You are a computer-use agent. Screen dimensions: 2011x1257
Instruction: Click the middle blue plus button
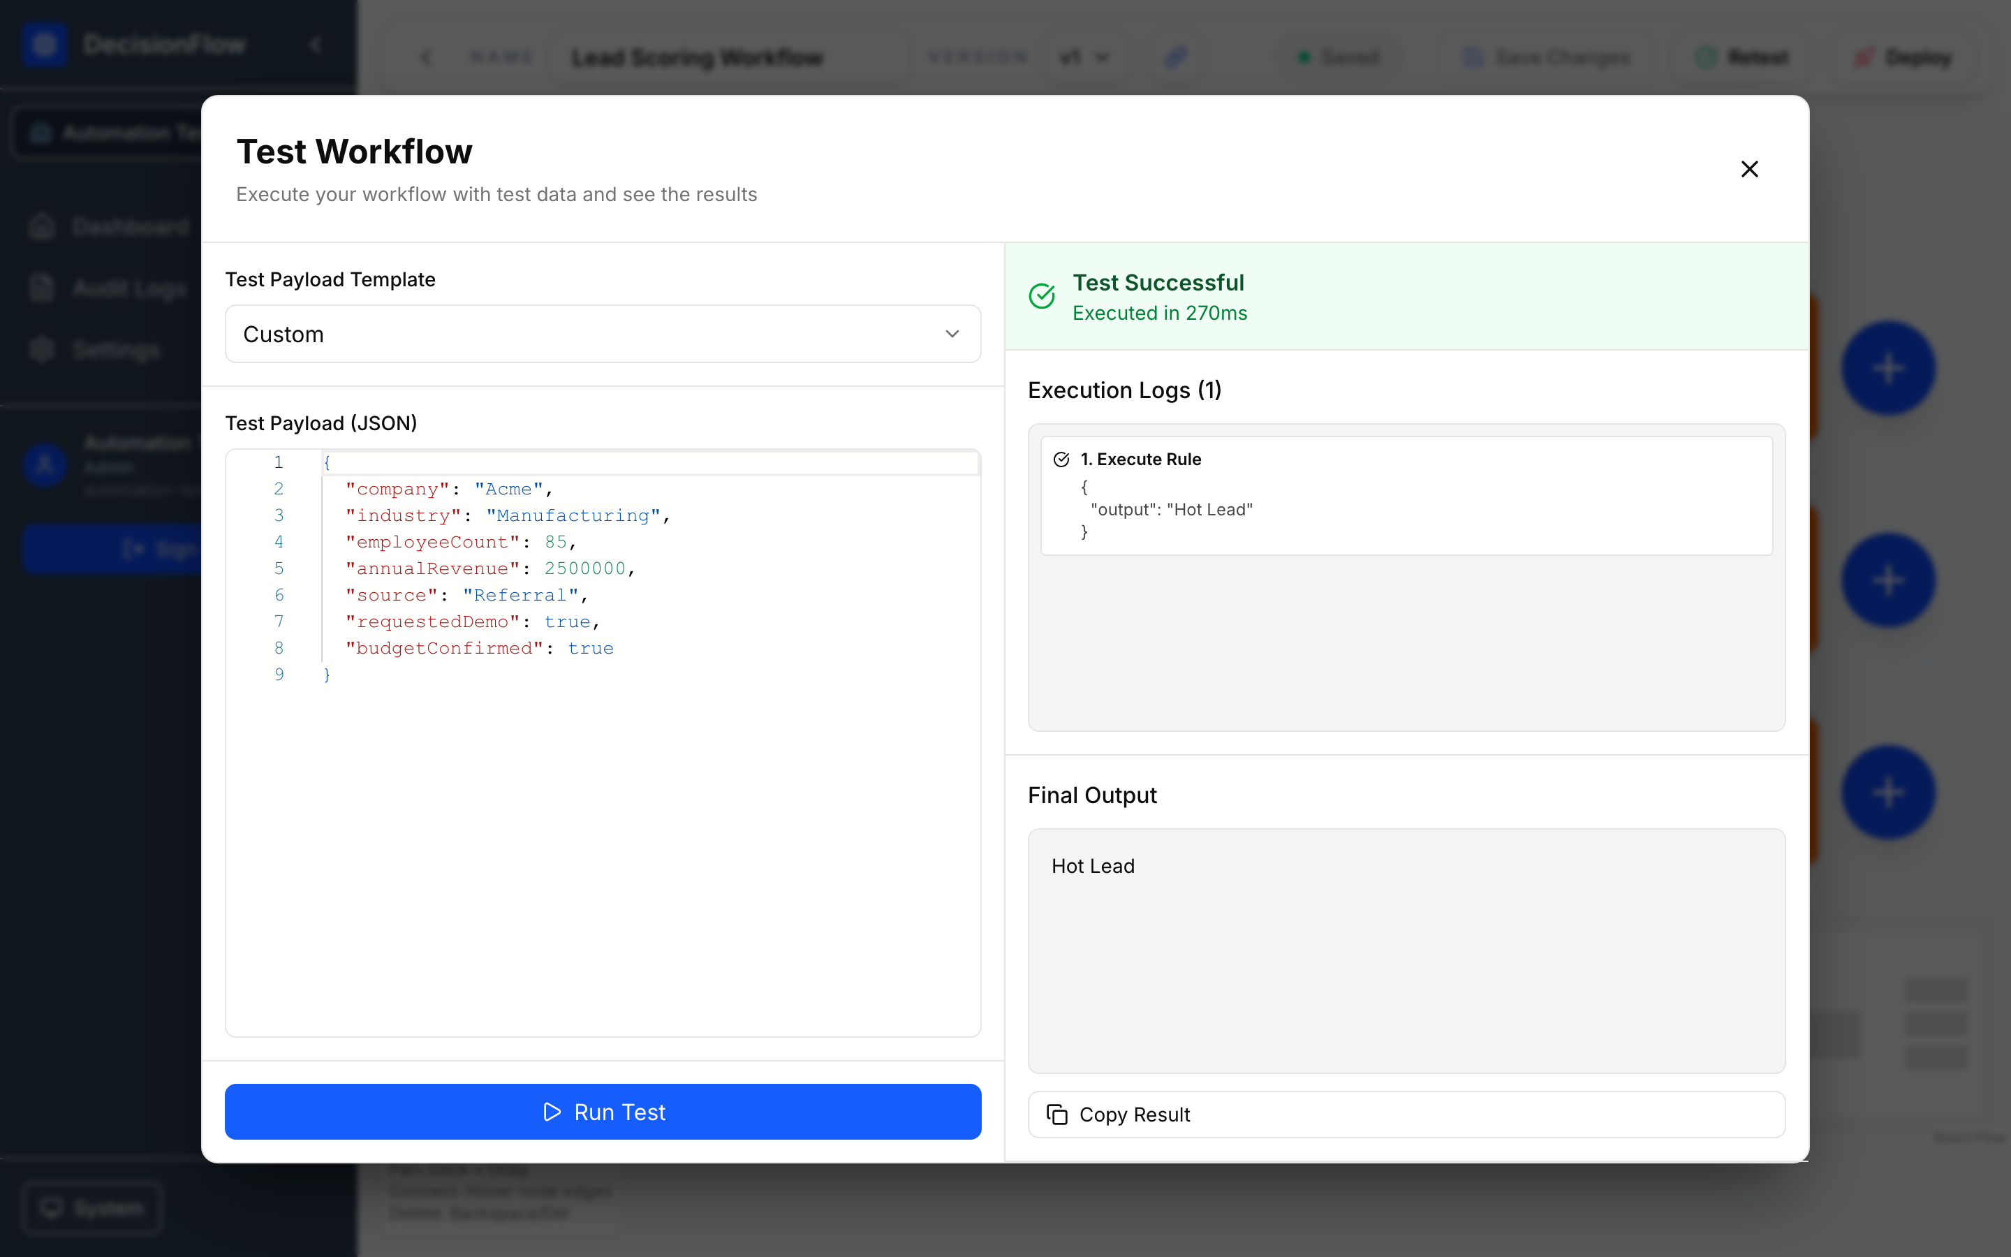[x=1888, y=580]
